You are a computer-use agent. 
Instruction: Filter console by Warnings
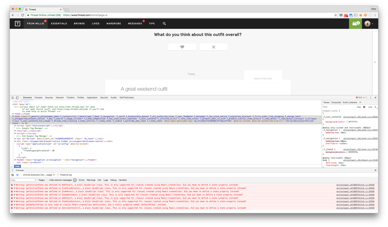[91, 180]
